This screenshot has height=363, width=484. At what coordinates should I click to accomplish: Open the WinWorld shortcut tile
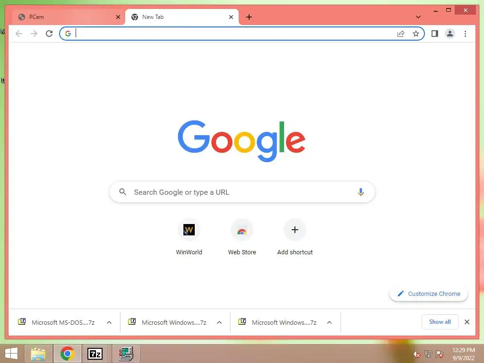tap(189, 237)
